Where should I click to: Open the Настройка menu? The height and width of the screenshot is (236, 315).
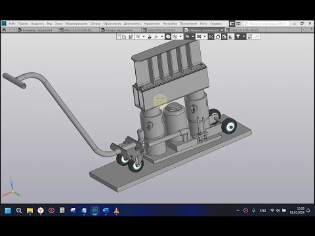pos(170,24)
